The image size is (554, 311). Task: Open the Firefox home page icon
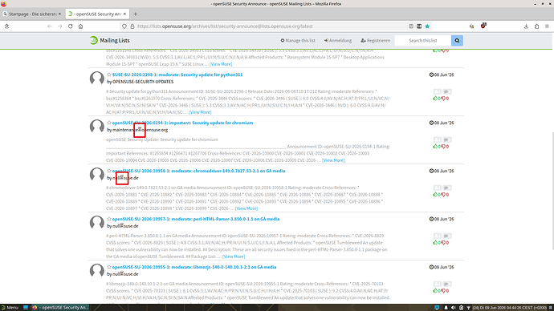click(x=80, y=26)
